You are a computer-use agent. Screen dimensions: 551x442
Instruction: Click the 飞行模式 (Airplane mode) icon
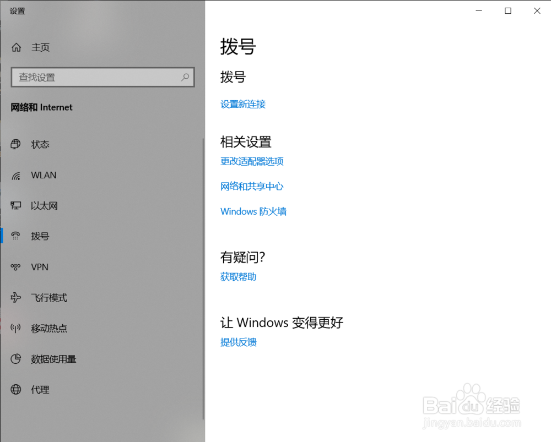pyautogui.click(x=16, y=297)
